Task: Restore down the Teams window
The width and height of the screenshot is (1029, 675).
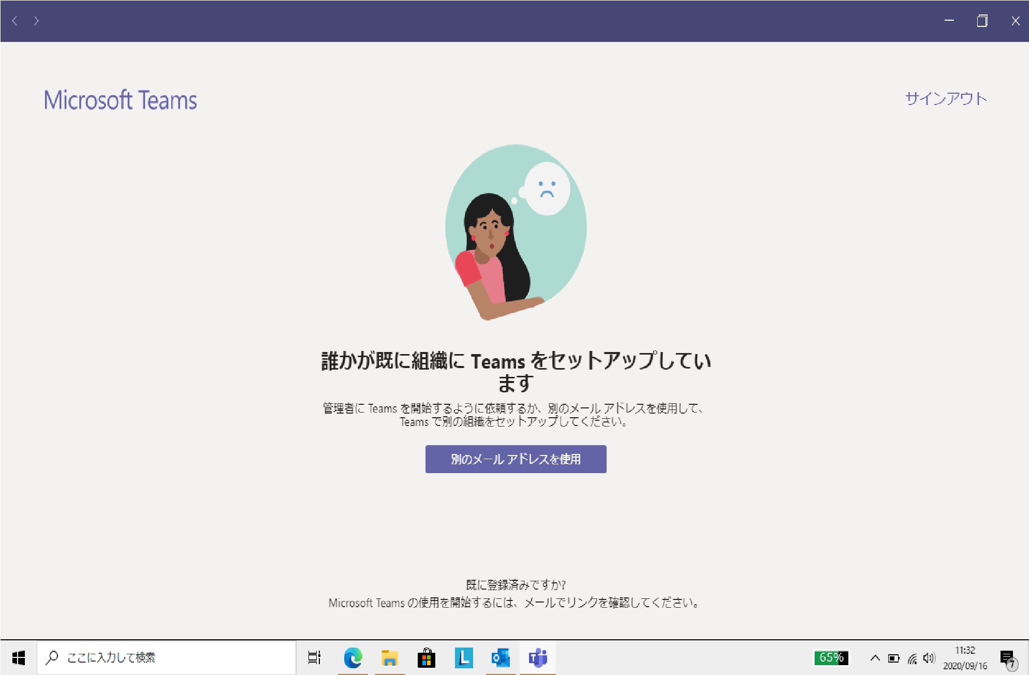Action: [982, 21]
